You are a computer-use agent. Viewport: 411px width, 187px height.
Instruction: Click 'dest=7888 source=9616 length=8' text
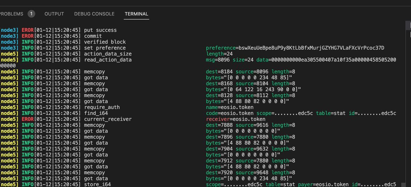251,125
